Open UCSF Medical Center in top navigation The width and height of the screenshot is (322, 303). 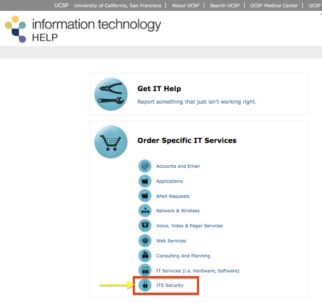(x=274, y=6)
